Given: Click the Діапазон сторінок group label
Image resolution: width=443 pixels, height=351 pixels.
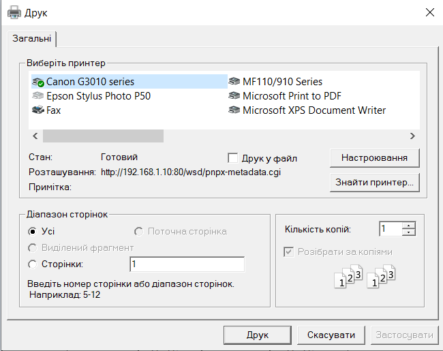Looking at the screenshot, I should 67,214.
